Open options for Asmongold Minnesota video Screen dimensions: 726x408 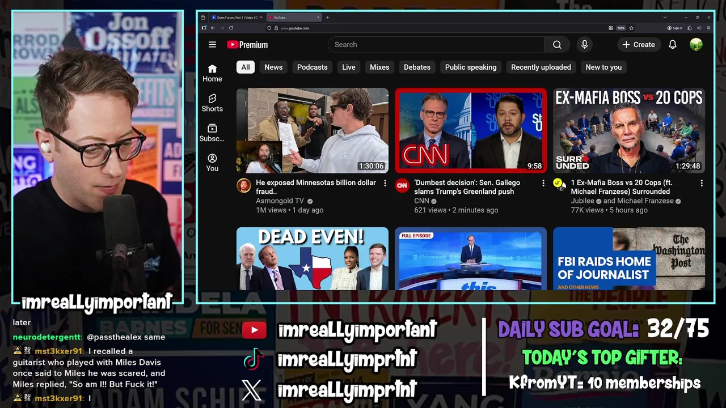coord(385,183)
